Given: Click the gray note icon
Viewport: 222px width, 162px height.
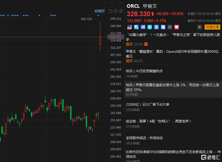Looking at the screenshot, I should click(x=170, y=27).
